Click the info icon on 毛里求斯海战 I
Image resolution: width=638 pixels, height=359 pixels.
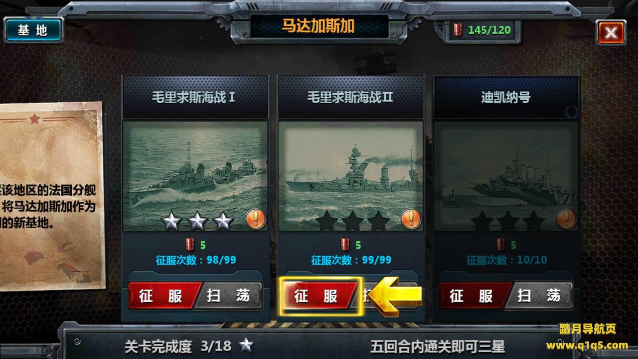pyautogui.click(x=256, y=218)
